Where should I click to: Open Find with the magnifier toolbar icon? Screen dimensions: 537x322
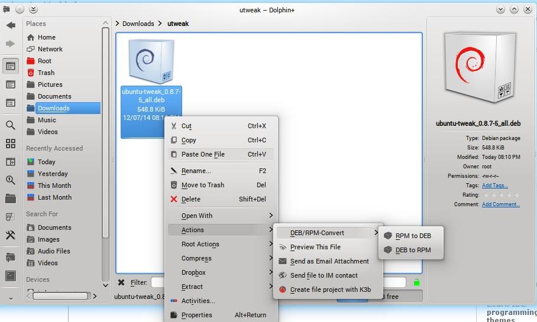point(11,125)
